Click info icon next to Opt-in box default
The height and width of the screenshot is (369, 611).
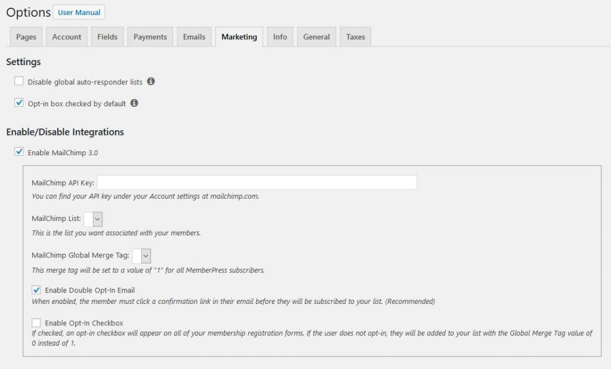coord(134,103)
